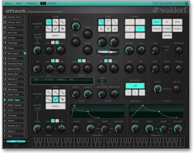Open OSC 1 semitone value A#3
This screenshot has height=153, width=193.
coord(37,27)
